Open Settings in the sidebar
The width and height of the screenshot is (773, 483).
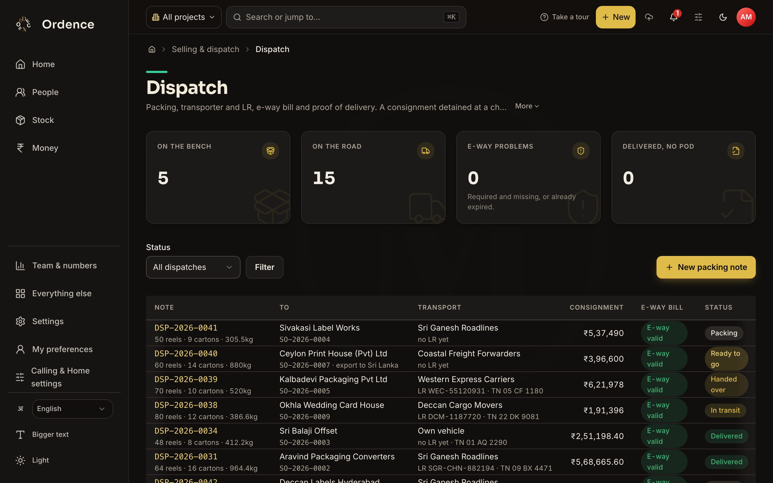64,321
